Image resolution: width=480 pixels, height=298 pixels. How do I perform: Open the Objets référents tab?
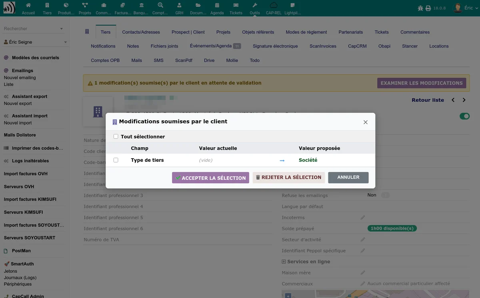pyautogui.click(x=258, y=32)
